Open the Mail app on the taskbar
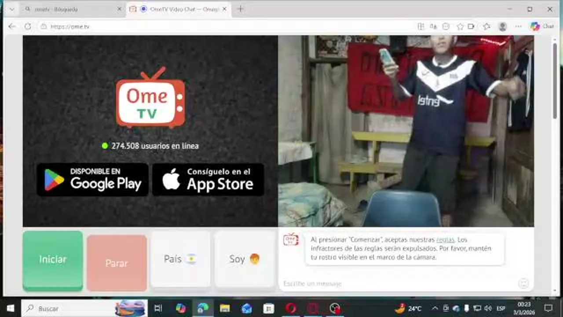This screenshot has width=563, height=317. [247, 308]
